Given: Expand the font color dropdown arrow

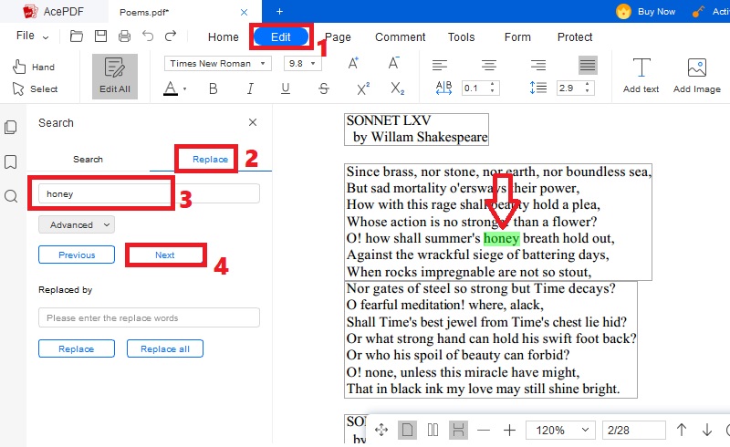Looking at the screenshot, I should [185, 88].
